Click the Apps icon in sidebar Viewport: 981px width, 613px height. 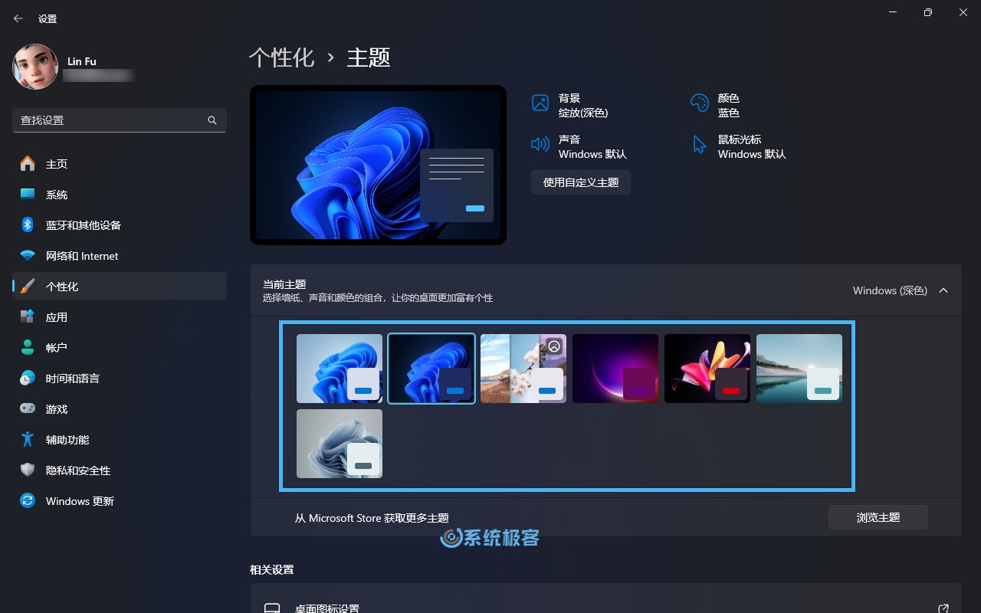coord(28,316)
